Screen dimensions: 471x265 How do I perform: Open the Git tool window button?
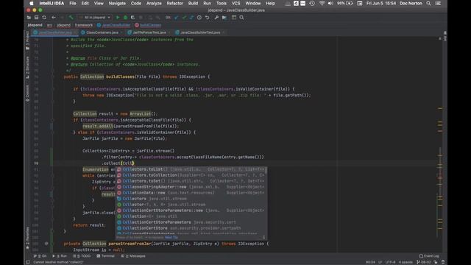40,256
